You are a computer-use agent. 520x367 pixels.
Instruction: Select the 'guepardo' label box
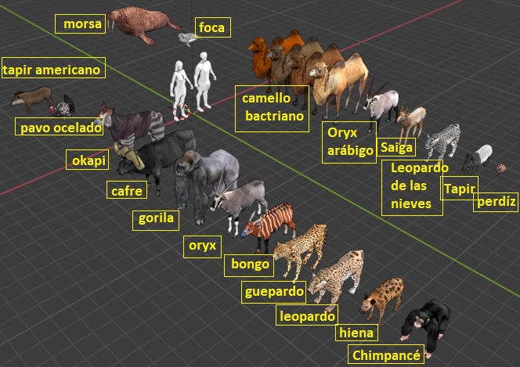[273, 292]
